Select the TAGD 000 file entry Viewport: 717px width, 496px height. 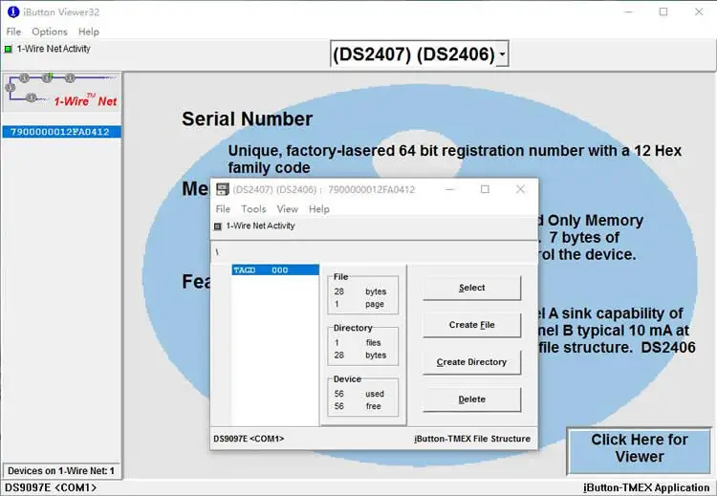point(275,270)
